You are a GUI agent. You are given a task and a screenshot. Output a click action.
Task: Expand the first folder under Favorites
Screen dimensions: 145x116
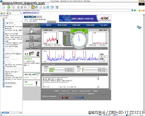pos(5,18)
